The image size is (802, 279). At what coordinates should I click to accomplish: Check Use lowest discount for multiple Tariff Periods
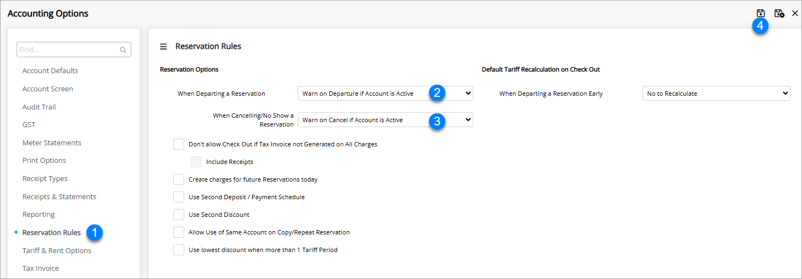coord(179,250)
